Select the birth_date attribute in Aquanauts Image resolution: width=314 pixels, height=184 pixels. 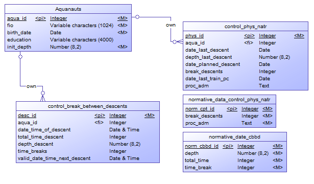(19, 33)
